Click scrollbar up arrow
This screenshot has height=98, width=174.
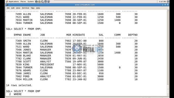pyautogui.click(x=168, y=10)
